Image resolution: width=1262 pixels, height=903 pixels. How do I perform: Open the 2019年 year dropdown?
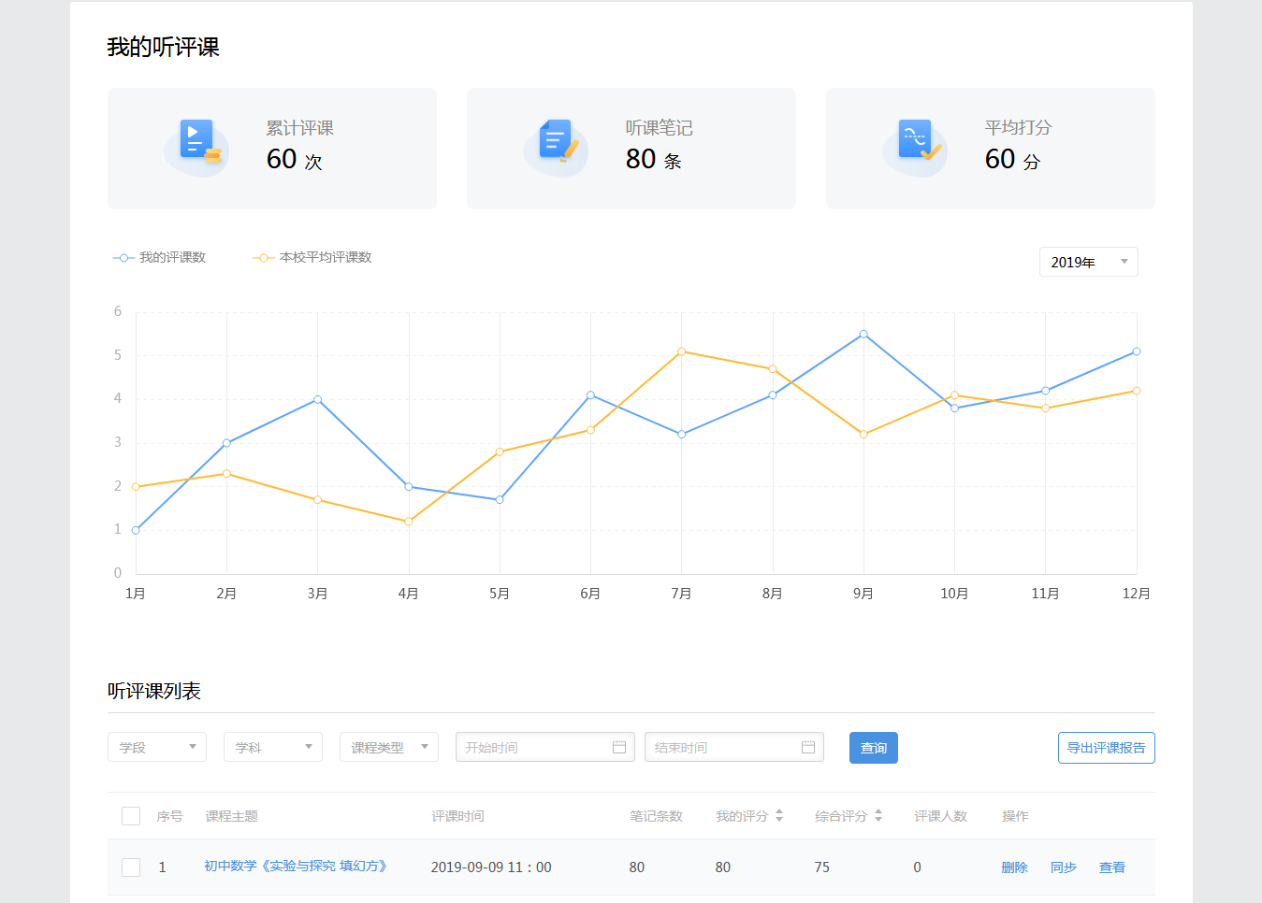pos(1088,262)
